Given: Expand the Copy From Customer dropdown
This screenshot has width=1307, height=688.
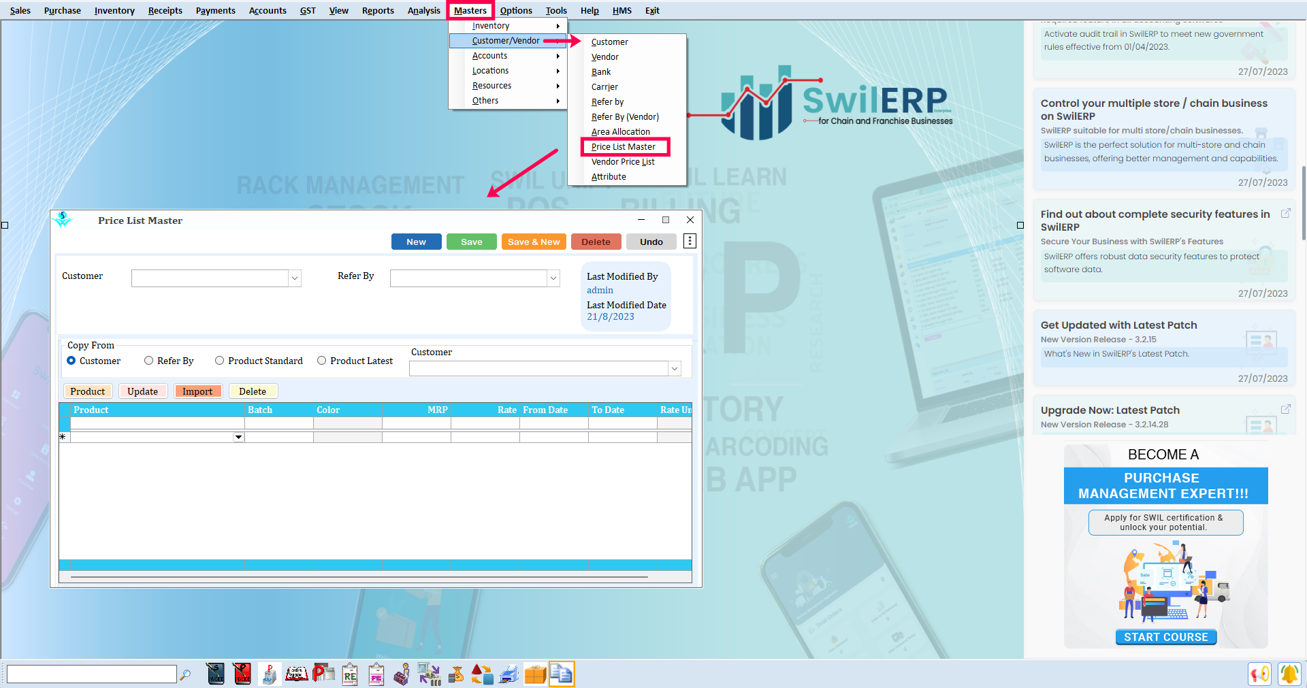Looking at the screenshot, I should pyautogui.click(x=675, y=368).
